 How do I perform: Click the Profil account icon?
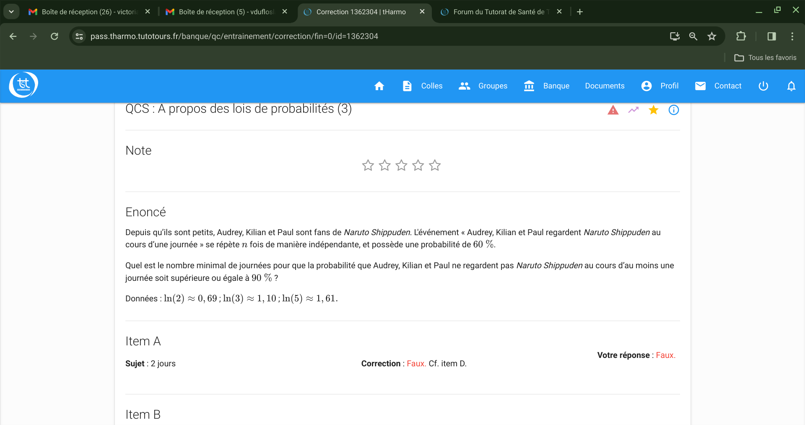(647, 86)
